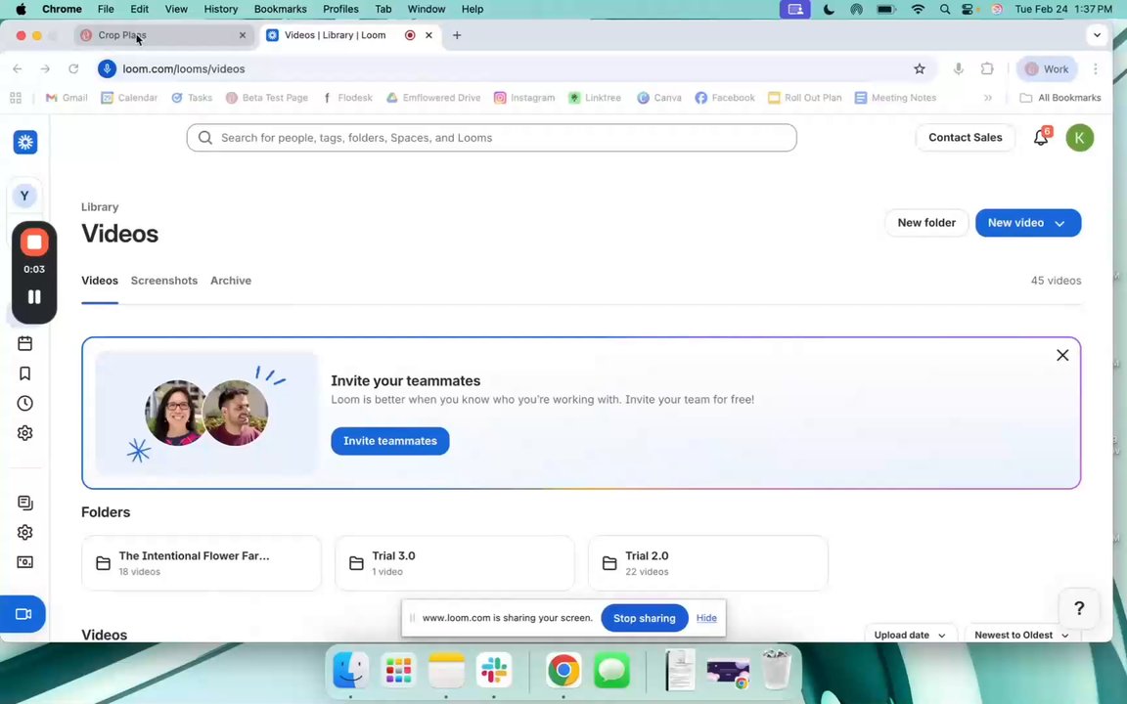Viewport: 1127px width, 704px height.
Task: Open Wi-Fi status in menu bar
Action: pos(918,10)
